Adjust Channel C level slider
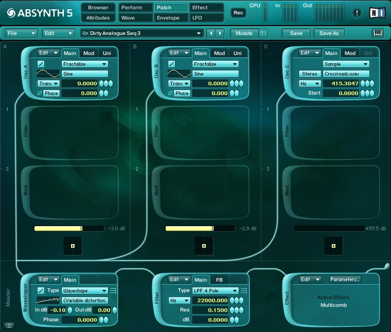 tap(330, 228)
